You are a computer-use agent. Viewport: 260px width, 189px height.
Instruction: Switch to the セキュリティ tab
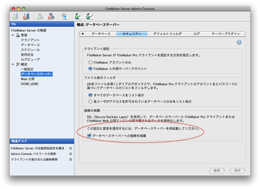(x=132, y=34)
